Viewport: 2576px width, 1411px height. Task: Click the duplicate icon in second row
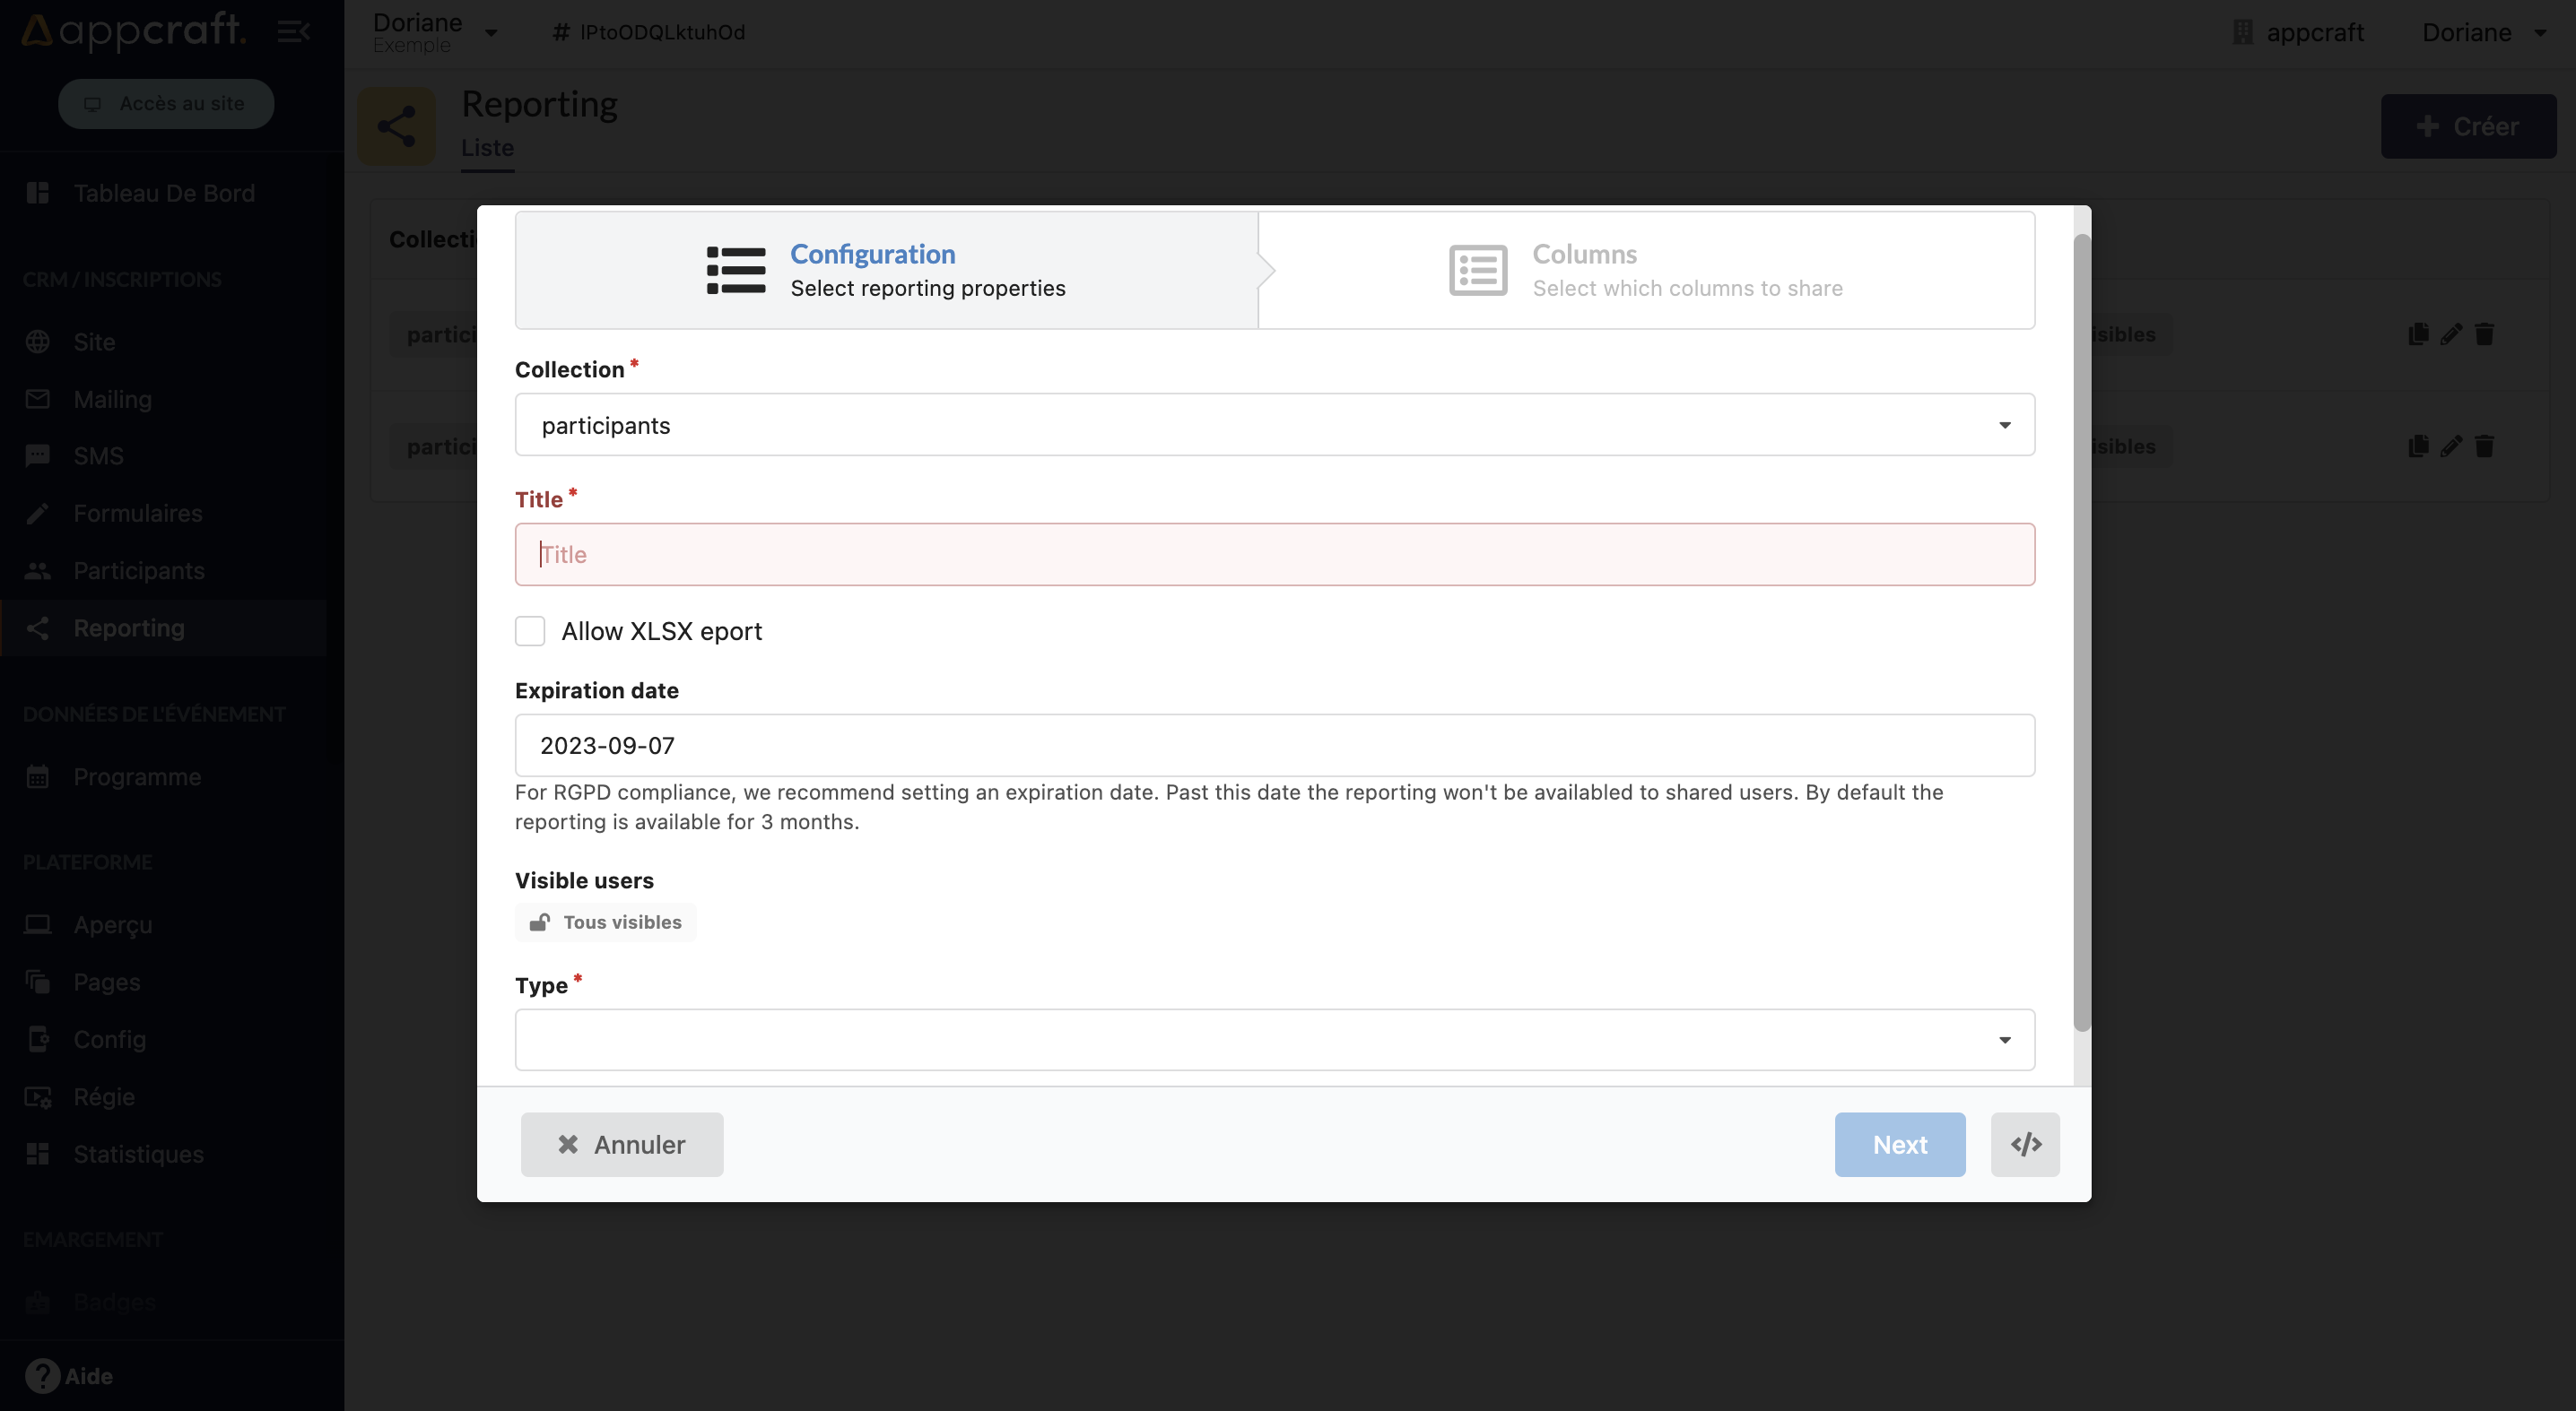[2418, 446]
